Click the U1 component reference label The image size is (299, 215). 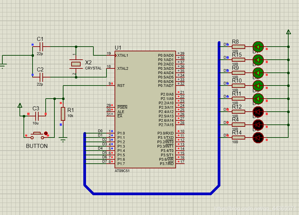118,48
